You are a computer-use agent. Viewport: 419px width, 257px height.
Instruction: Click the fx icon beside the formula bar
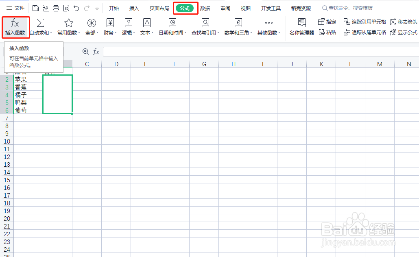[x=96, y=52]
